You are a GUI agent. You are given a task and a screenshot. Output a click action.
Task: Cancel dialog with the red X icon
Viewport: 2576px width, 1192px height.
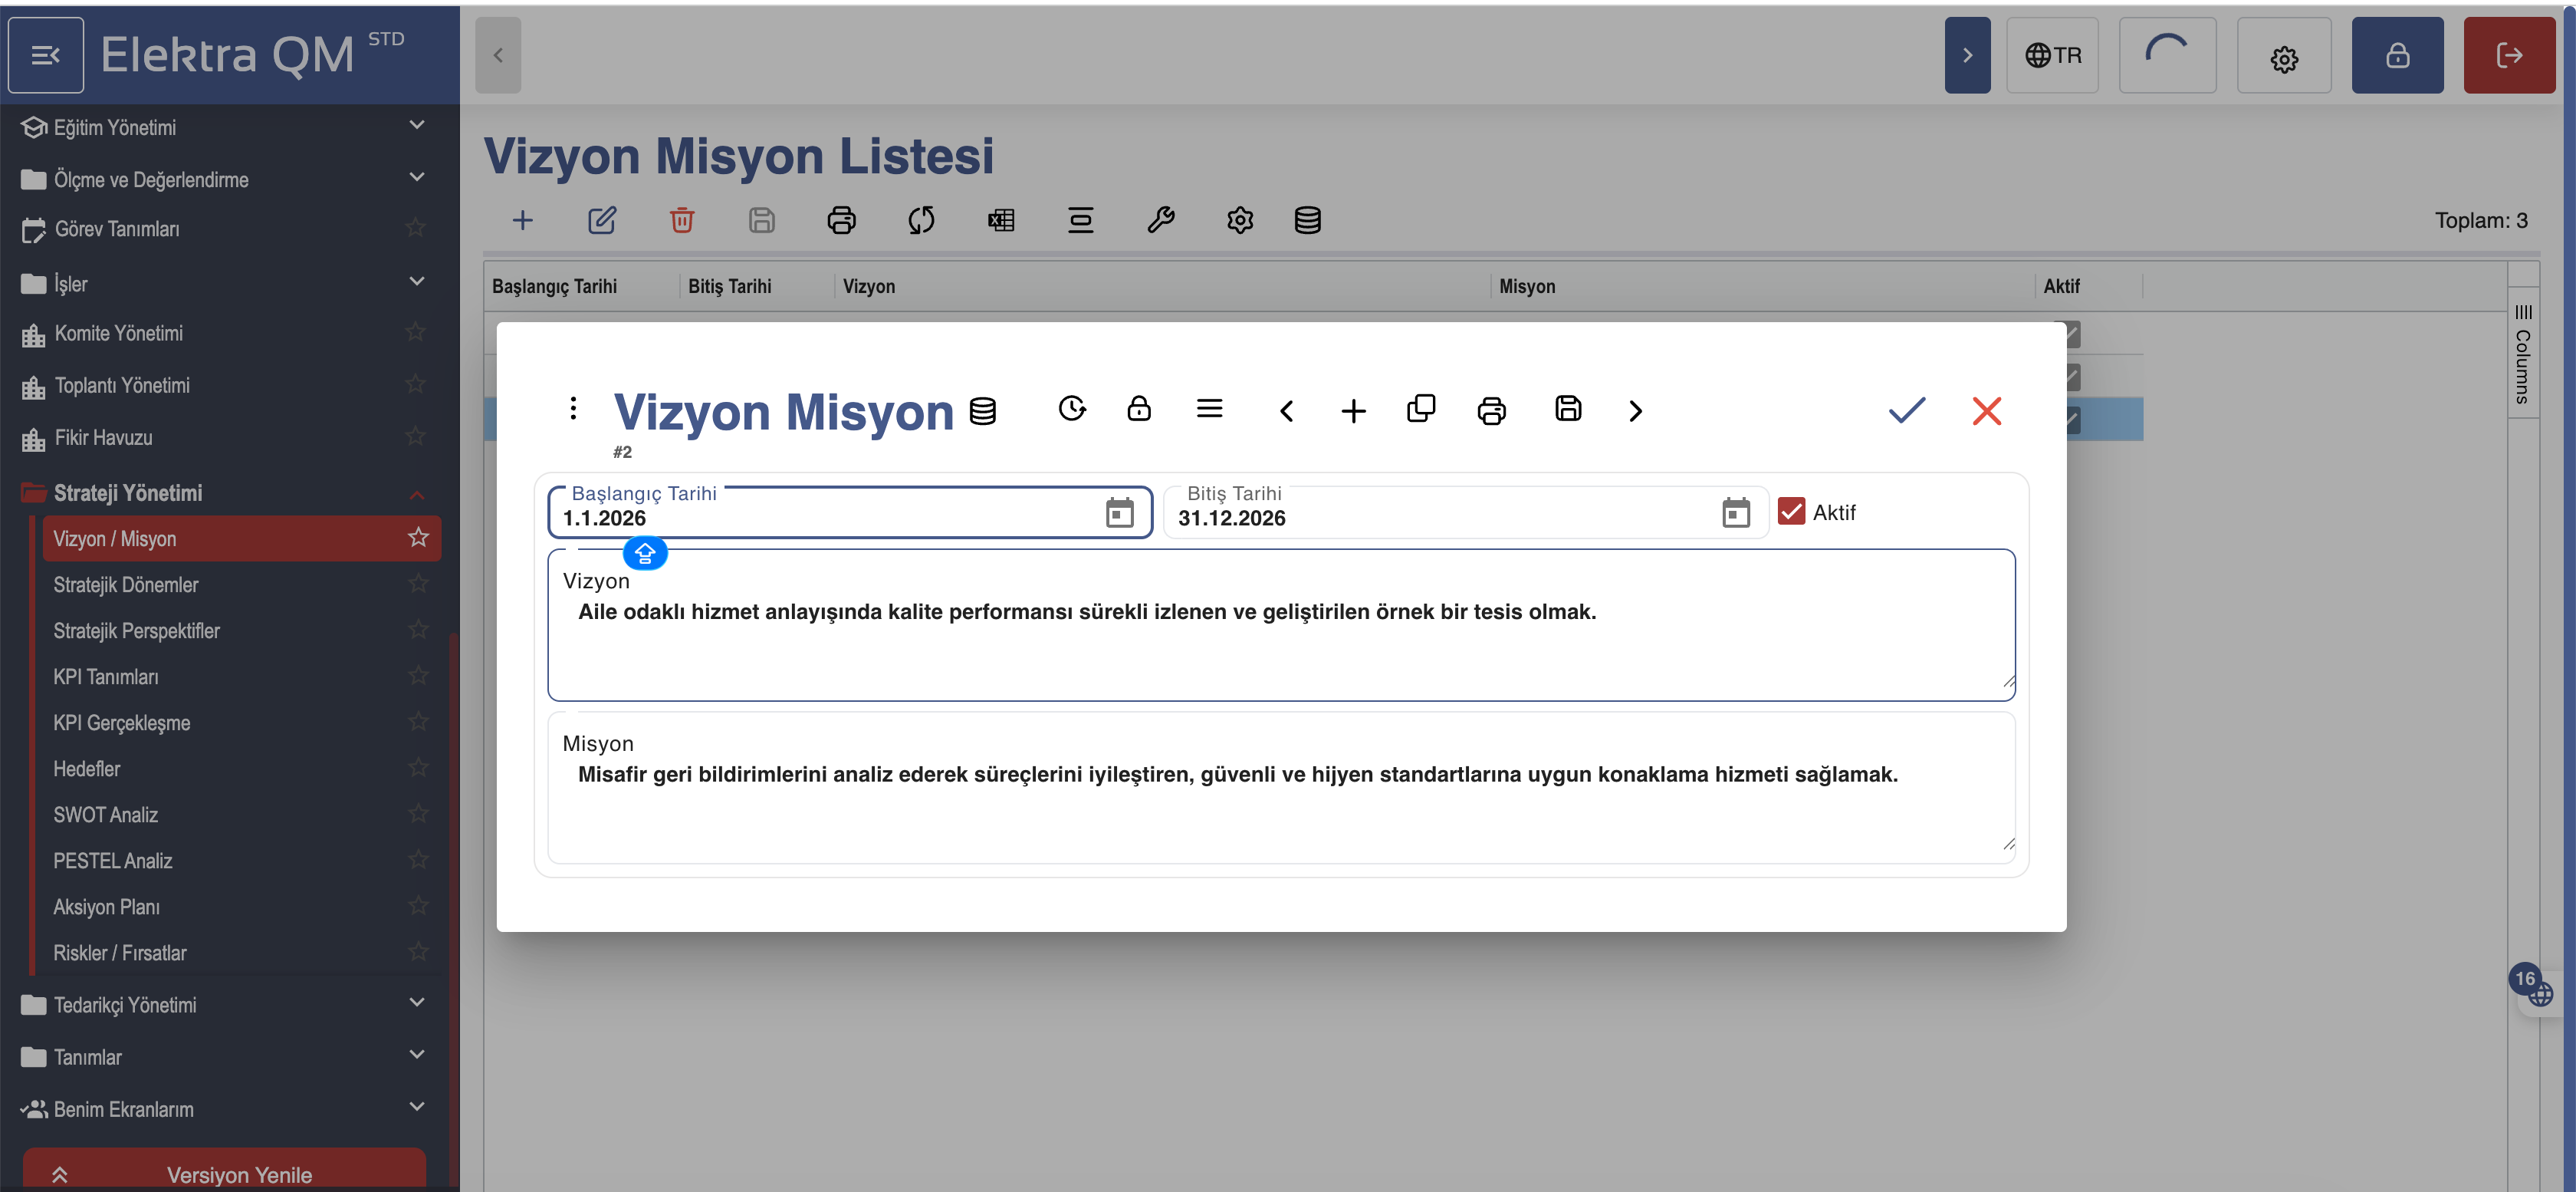(1986, 410)
